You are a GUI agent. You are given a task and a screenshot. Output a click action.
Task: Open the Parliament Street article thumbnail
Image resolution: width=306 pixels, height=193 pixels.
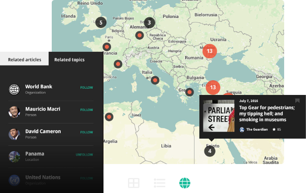coord(219,116)
